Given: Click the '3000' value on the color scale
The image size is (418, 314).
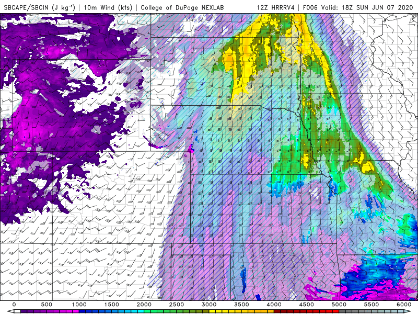Looking at the screenshot, I should 209,305.
